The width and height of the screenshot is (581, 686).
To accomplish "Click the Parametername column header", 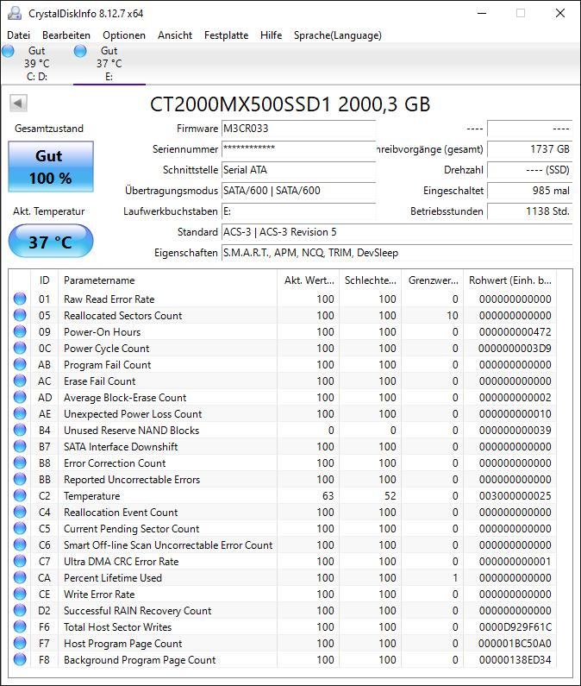I will pos(167,280).
